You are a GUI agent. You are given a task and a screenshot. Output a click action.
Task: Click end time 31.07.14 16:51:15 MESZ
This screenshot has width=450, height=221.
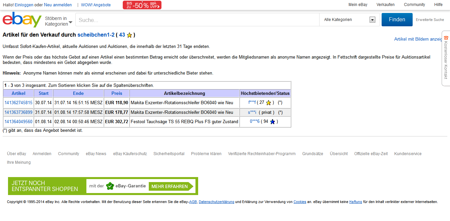(78, 103)
